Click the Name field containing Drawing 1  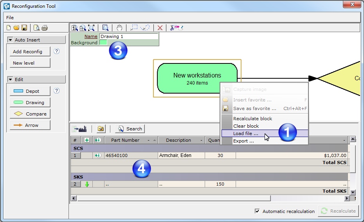click(128, 36)
